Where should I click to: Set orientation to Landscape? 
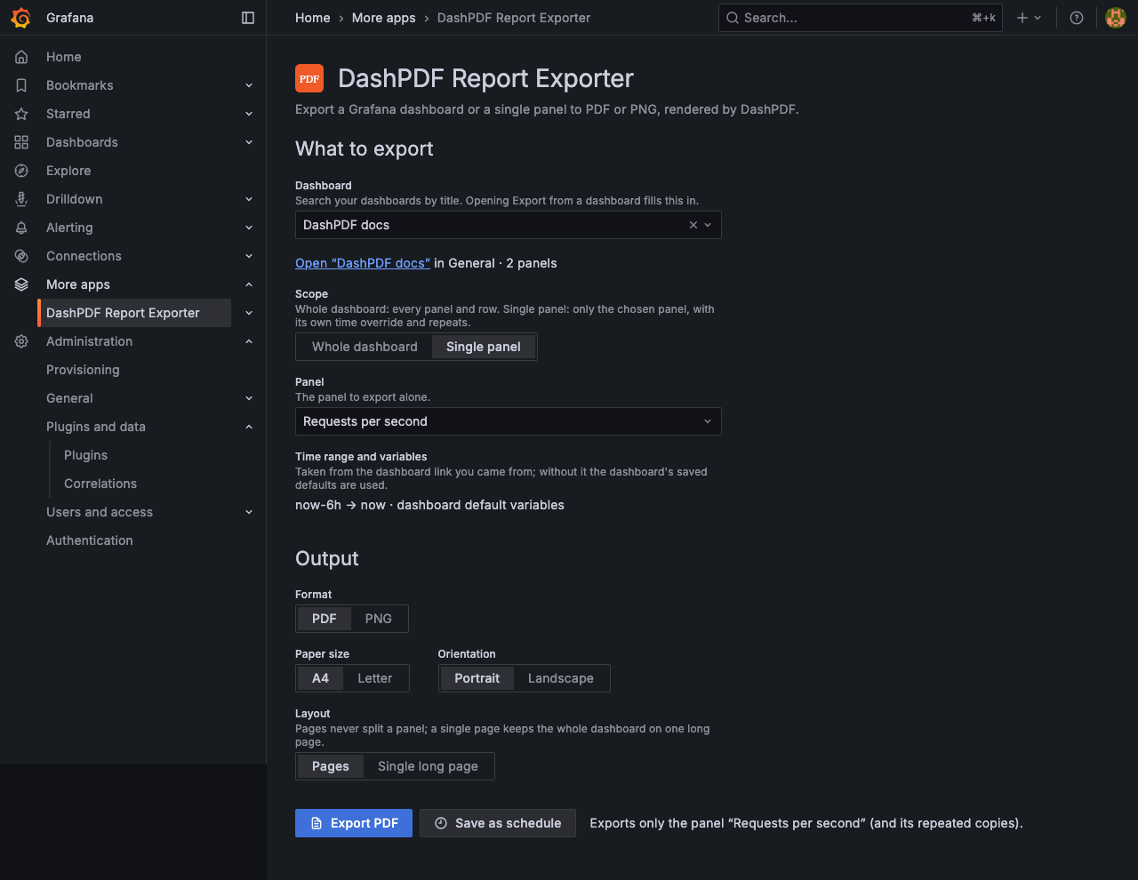[561, 678]
